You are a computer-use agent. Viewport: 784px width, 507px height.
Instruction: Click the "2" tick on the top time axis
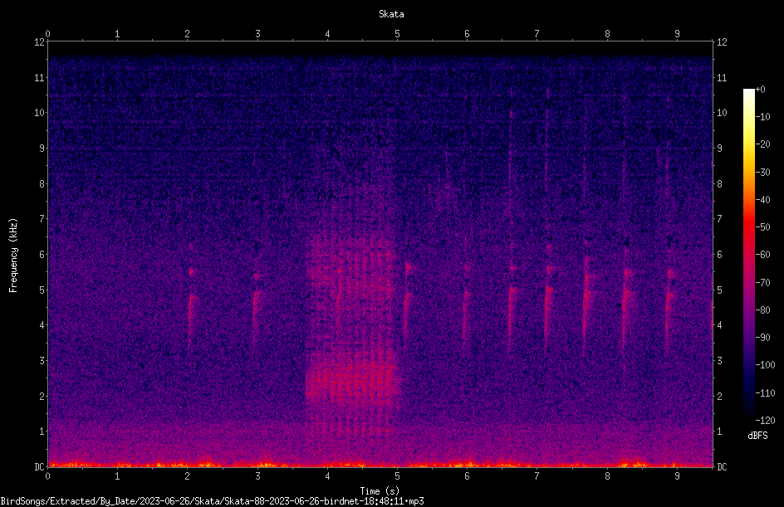(x=188, y=34)
